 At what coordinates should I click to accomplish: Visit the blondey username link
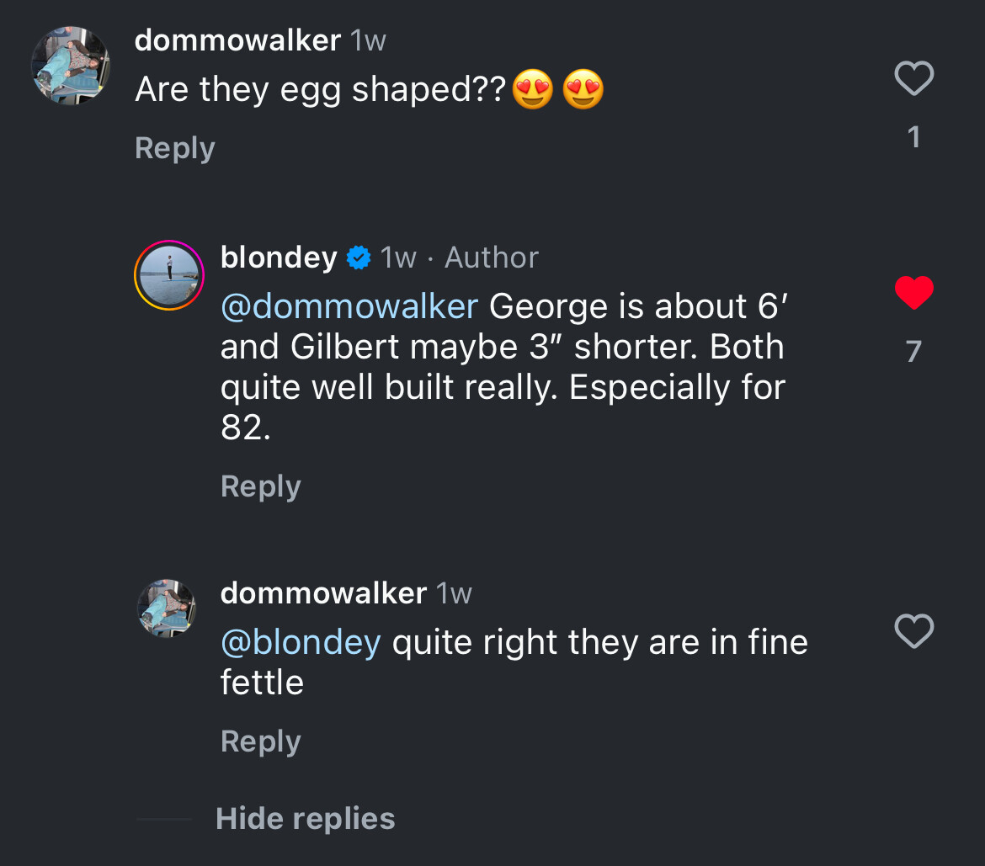tap(279, 258)
